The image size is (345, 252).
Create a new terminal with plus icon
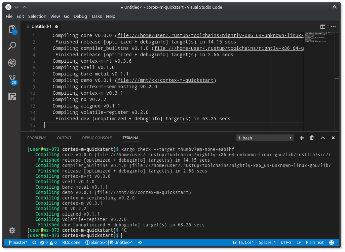click(302, 138)
